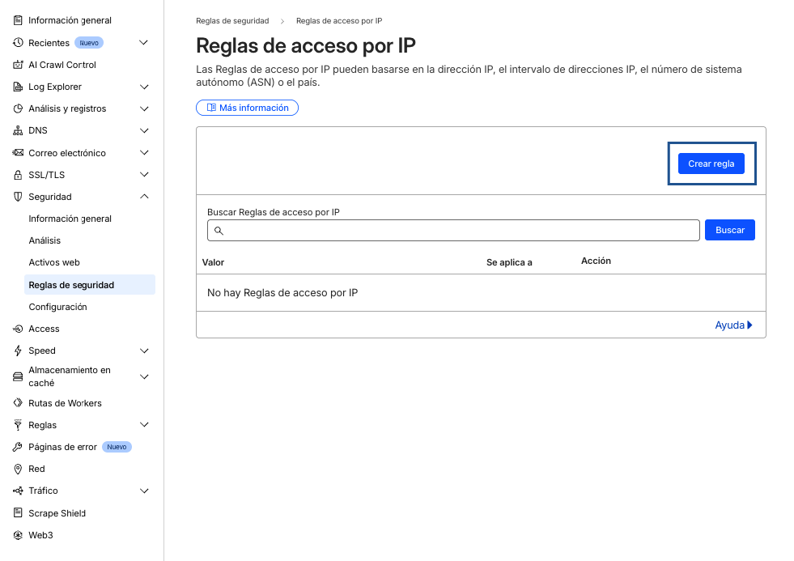Open the Más información link

tap(247, 107)
